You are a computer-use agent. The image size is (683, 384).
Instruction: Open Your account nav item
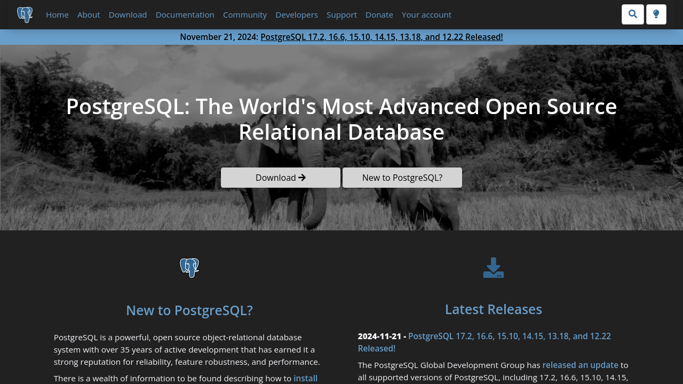pyautogui.click(x=426, y=14)
